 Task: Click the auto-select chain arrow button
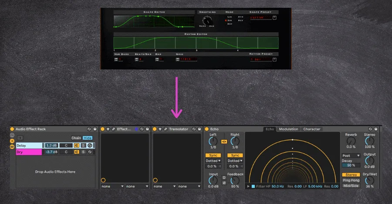(x=20, y=138)
